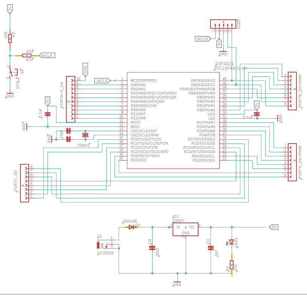Select the PORTA+E_AN connector block

point(70,99)
